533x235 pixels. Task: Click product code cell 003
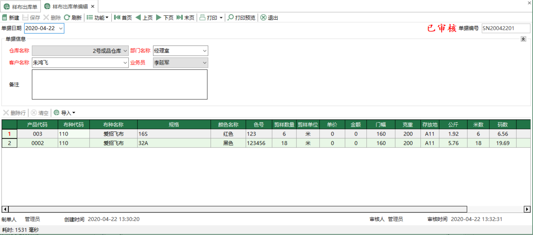38,134
